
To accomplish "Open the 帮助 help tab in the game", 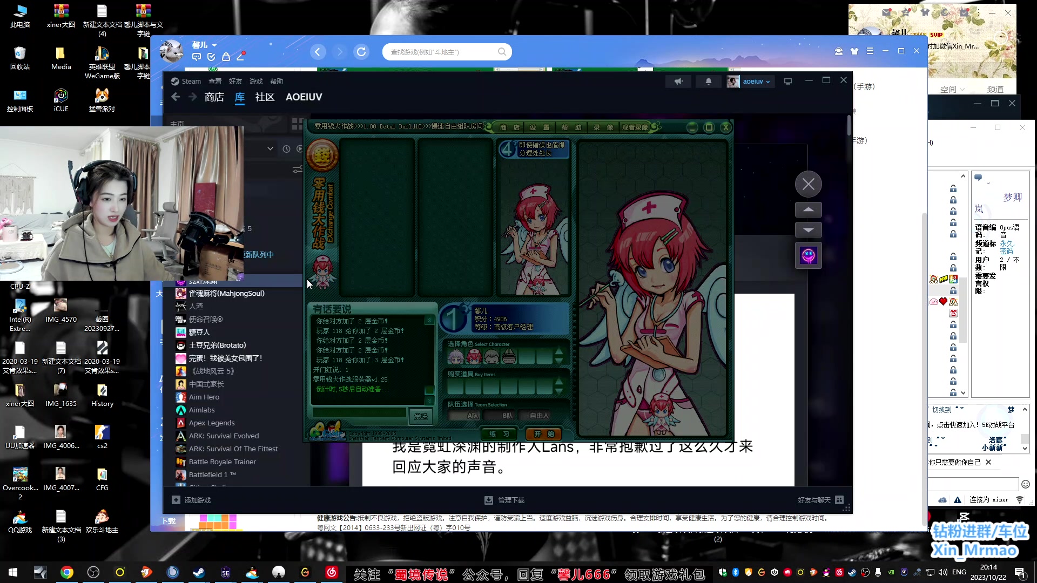I will pos(571,127).
